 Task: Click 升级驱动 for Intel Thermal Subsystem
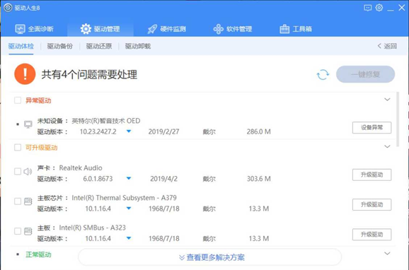point(371,204)
